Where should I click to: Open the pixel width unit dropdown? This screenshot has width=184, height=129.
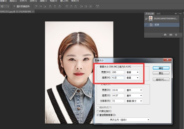coord(132,72)
